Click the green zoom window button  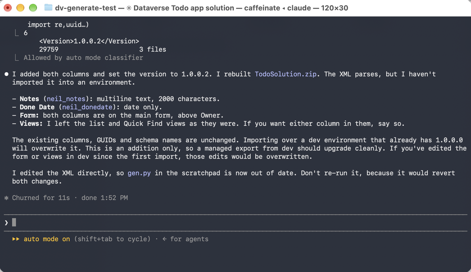coord(33,8)
